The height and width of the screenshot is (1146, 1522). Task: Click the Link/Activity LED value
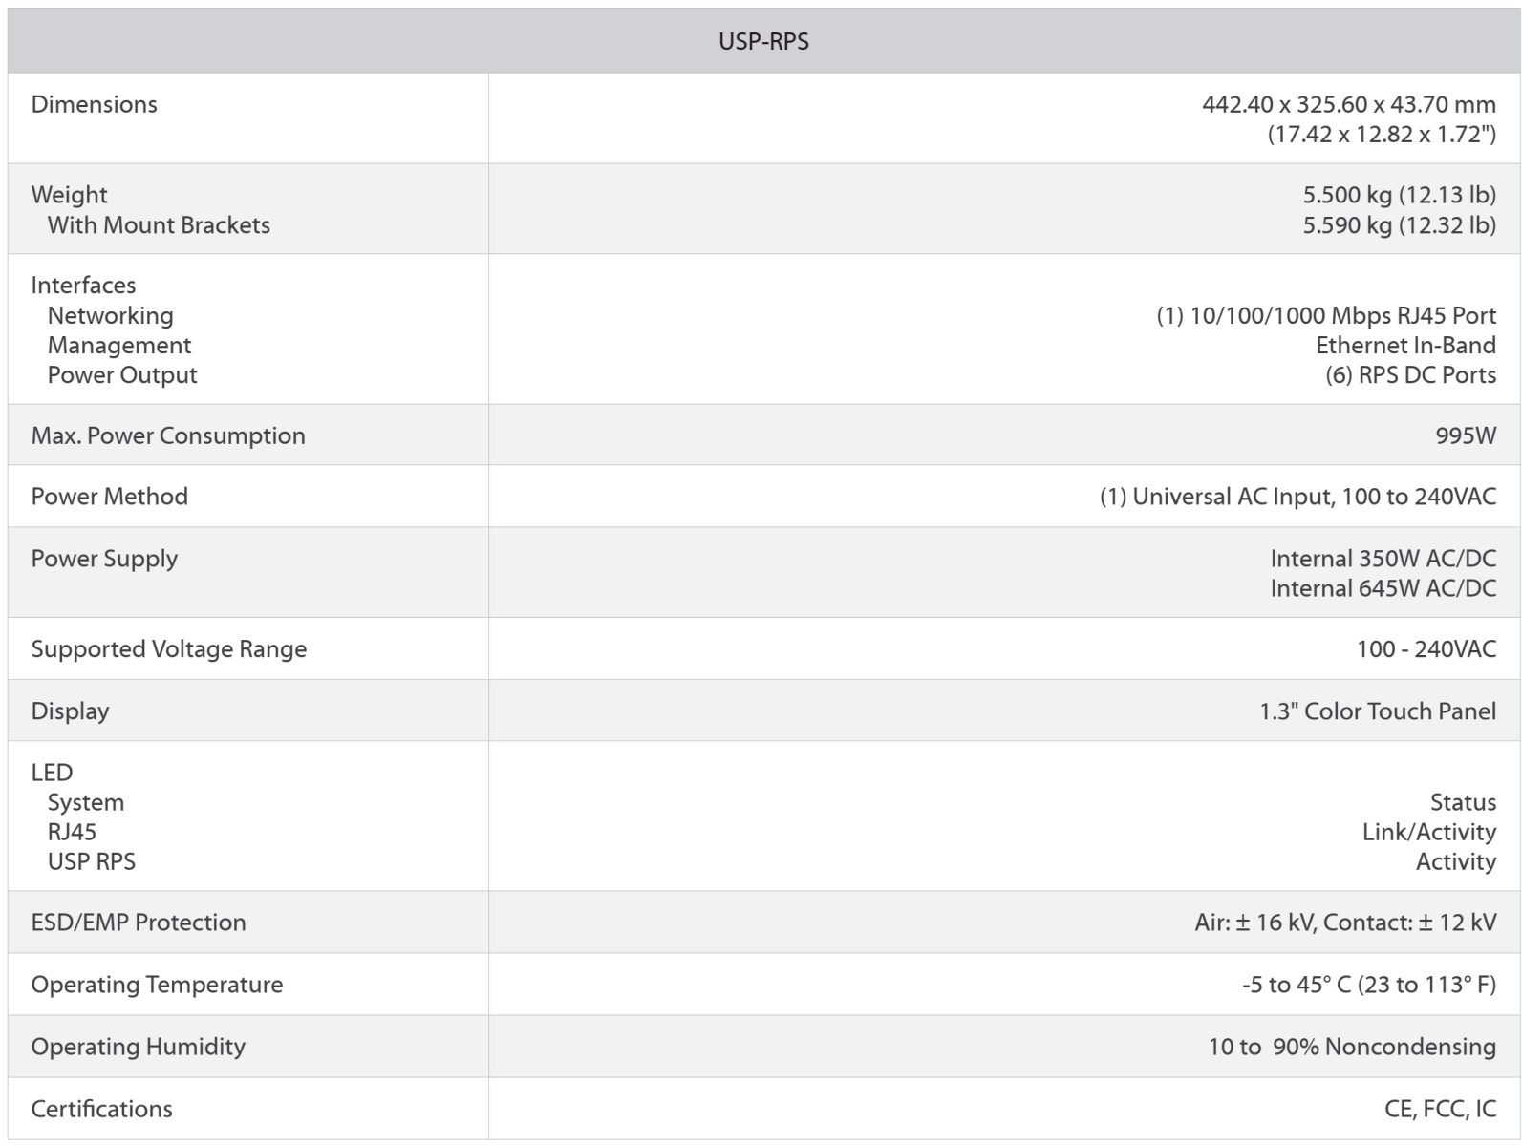tap(1428, 832)
